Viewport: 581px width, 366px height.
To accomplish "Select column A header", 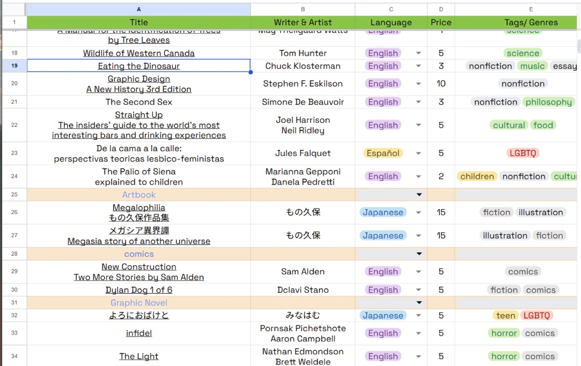I will tap(139, 9).
